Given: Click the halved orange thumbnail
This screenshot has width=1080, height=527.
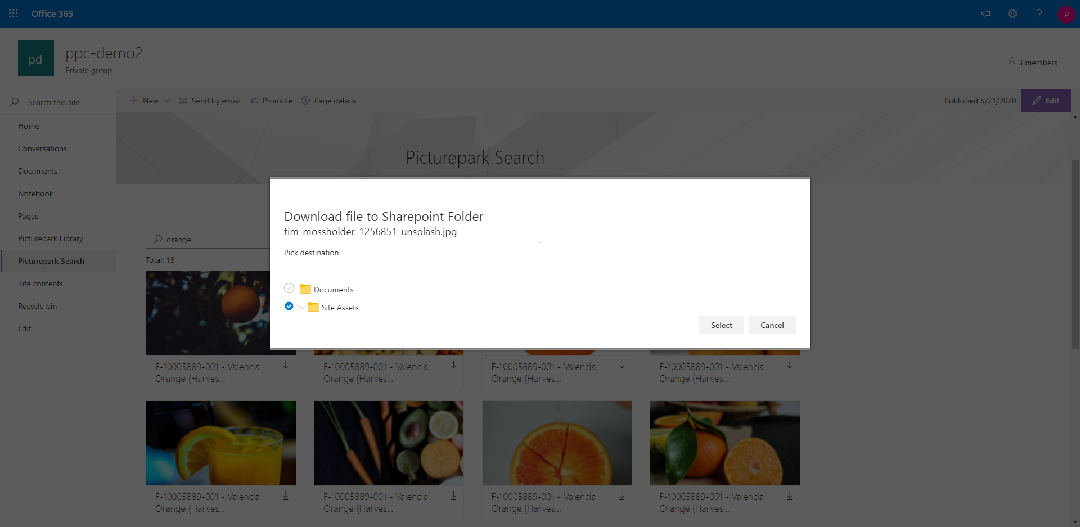Looking at the screenshot, I should 557,443.
